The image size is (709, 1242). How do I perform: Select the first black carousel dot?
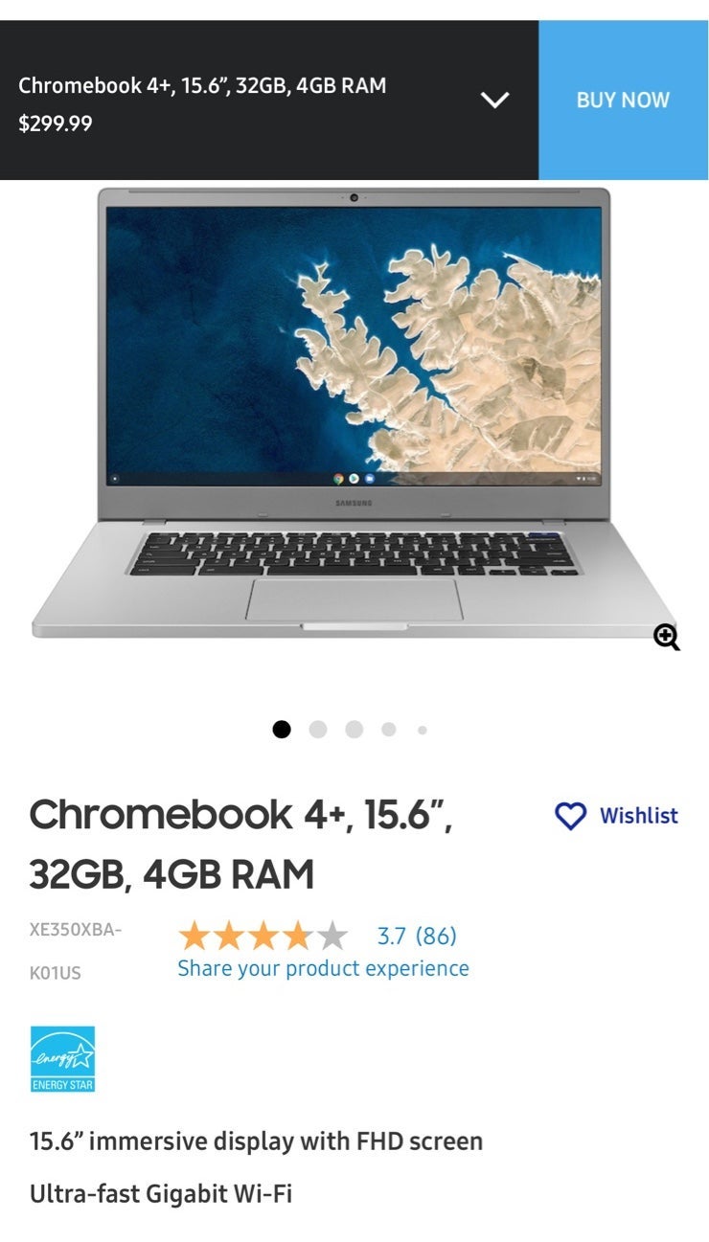tap(282, 730)
